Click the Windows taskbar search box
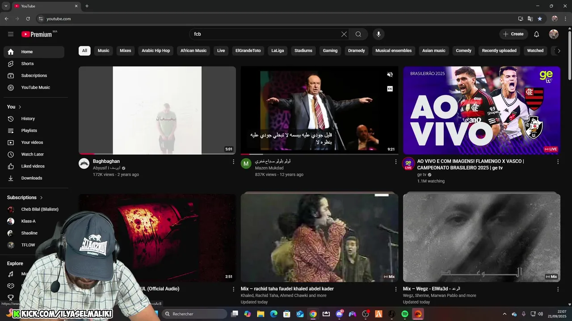Image resolution: width=572 pixels, height=321 pixels. coord(194,314)
